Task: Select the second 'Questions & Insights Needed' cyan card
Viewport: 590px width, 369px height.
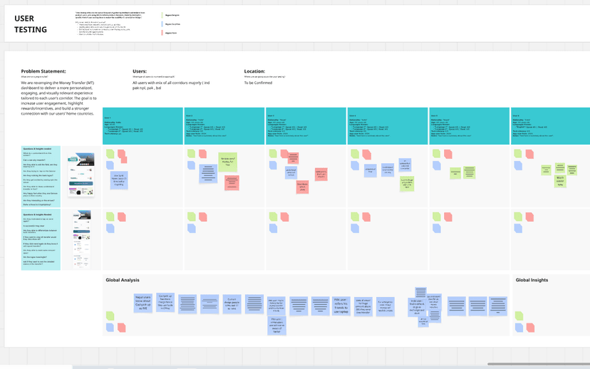Action: (41, 239)
